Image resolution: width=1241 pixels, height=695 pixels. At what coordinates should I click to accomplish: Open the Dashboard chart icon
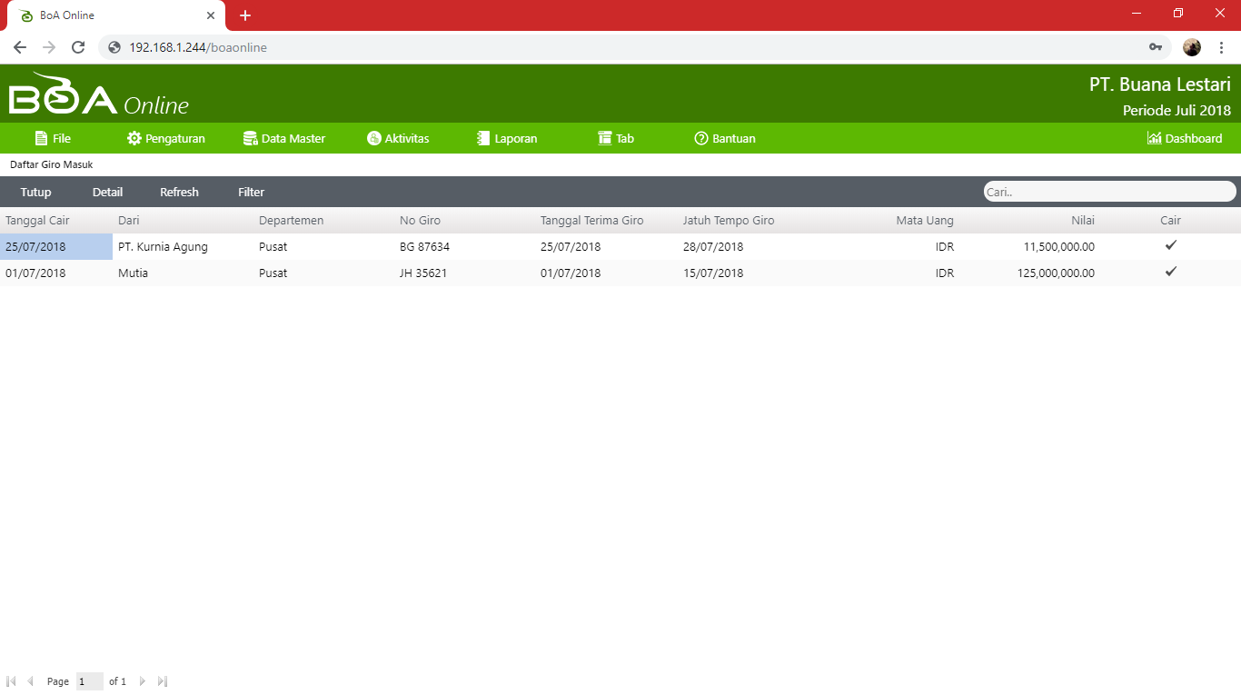coord(1155,138)
